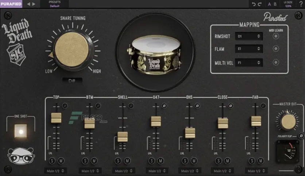Select the next preset arrow
Screen dimensions: 305x176
tap(34, 4)
